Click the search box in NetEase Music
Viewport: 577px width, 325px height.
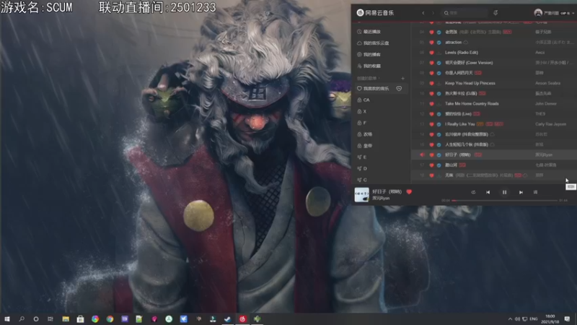click(464, 13)
